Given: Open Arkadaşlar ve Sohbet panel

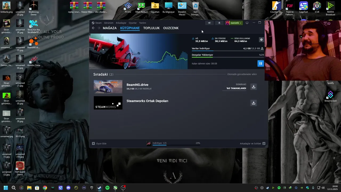Looking at the screenshot, I should click(x=253, y=143).
